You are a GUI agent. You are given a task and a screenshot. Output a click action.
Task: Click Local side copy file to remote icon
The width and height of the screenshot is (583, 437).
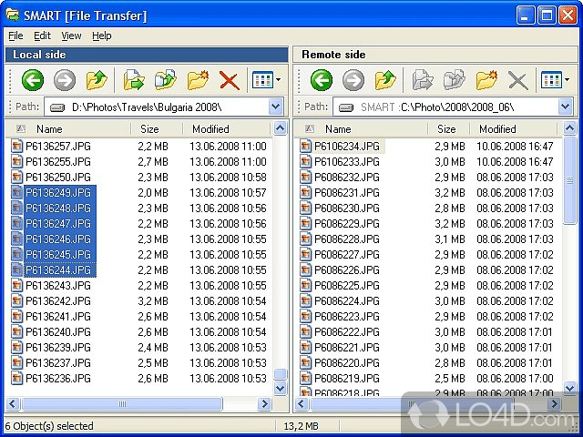[x=134, y=80]
